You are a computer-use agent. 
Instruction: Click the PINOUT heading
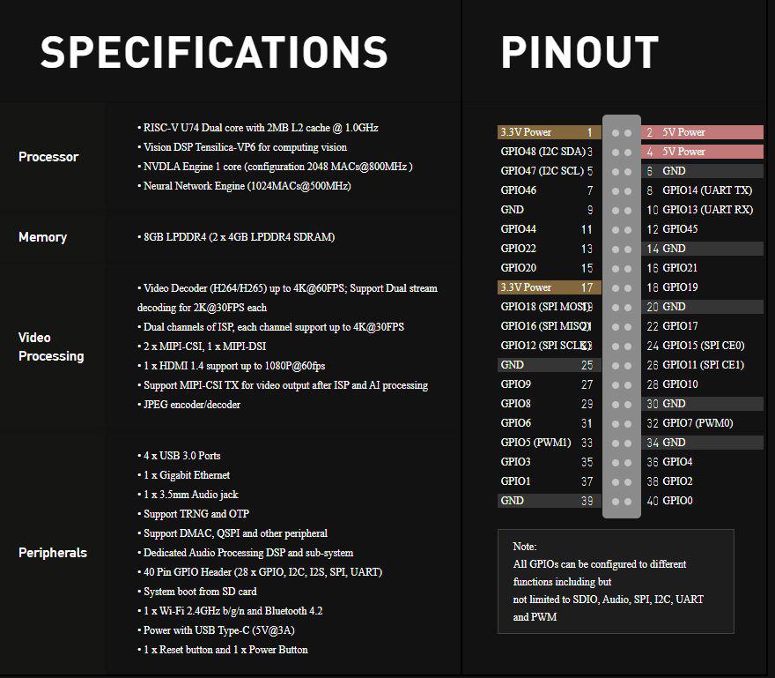(x=579, y=54)
